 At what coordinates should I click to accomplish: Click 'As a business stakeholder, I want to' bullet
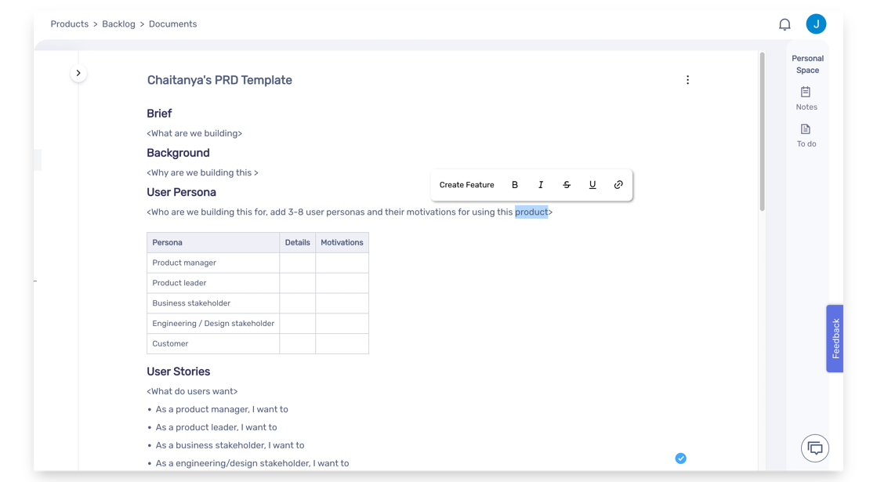click(x=230, y=445)
